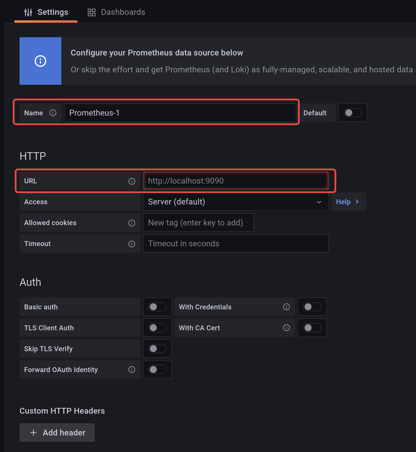This screenshot has width=416, height=452.
Task: Click the Custom HTTP Headers heading
Action: click(x=62, y=411)
